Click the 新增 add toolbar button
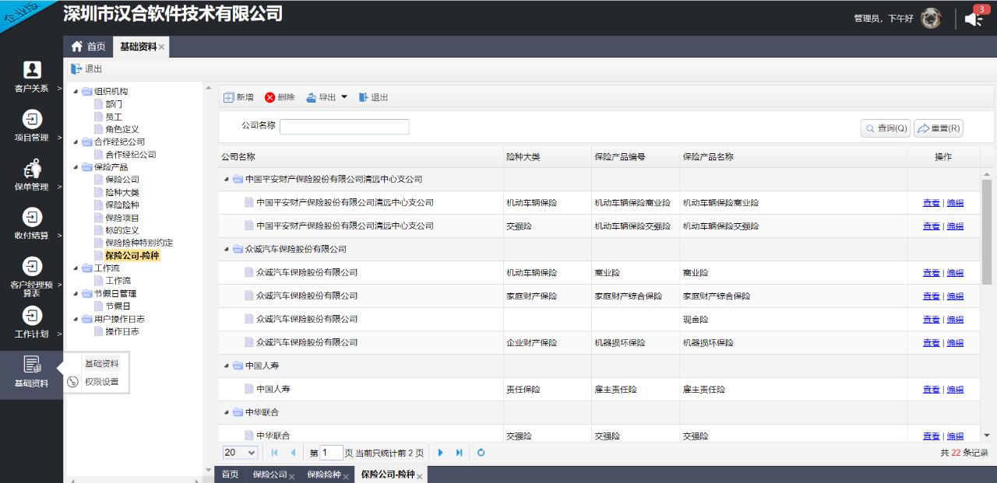The width and height of the screenshot is (997, 483). tap(238, 97)
